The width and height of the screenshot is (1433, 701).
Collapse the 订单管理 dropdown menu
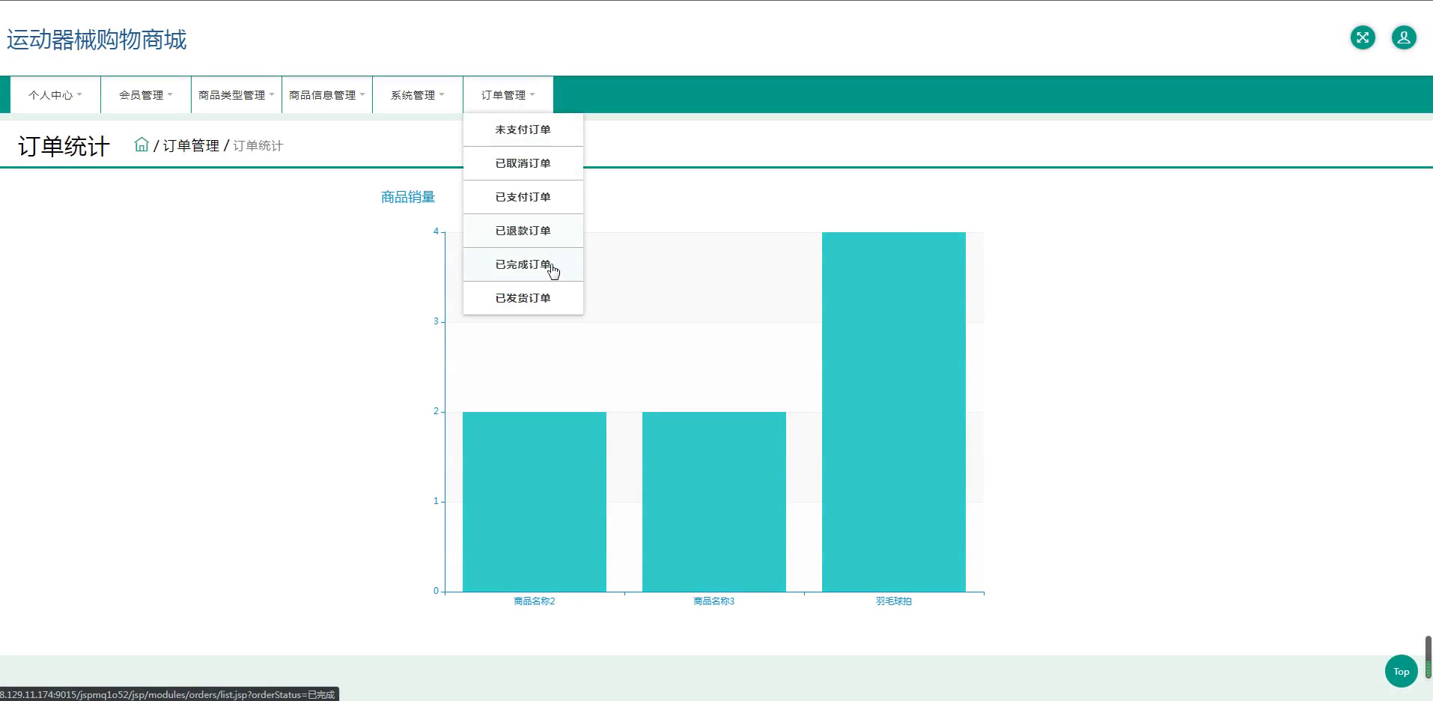508,95
